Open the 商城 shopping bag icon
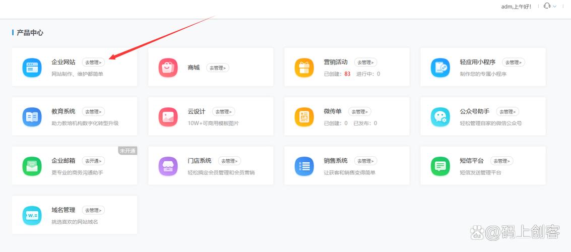Viewport: 571px width, 252px height. [x=168, y=68]
